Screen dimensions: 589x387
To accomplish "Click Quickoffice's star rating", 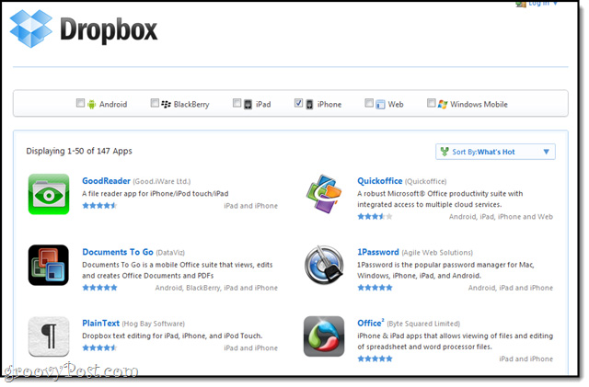I will [x=375, y=217].
